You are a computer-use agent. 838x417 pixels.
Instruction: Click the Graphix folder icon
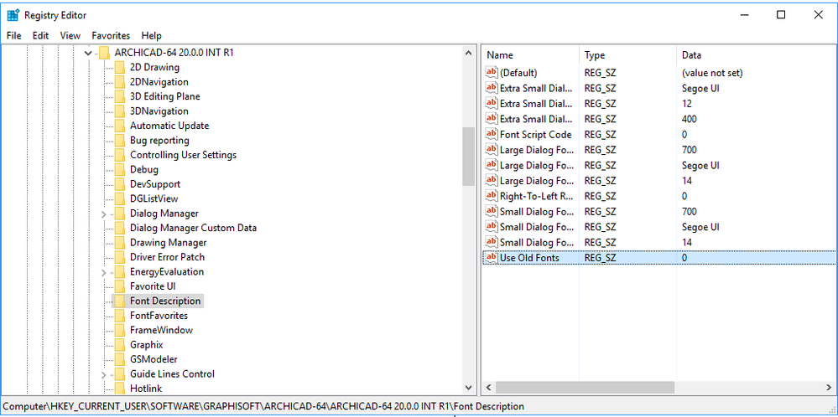point(120,345)
